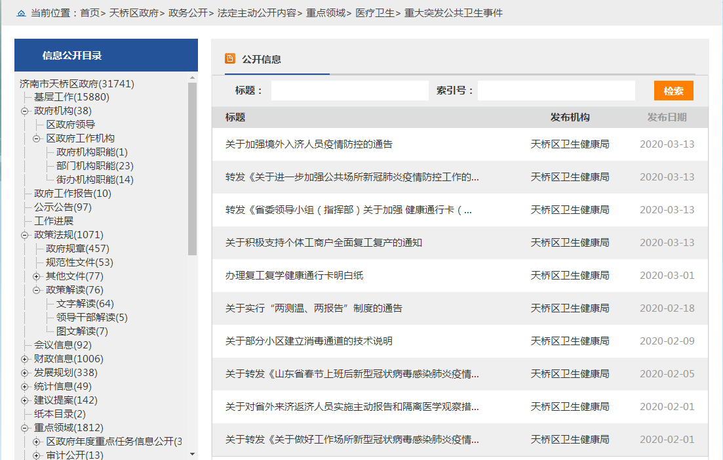The height and width of the screenshot is (460, 723).
Task: Open 关于对省外来济返济人员实施主动报告... article
Action: click(352, 406)
